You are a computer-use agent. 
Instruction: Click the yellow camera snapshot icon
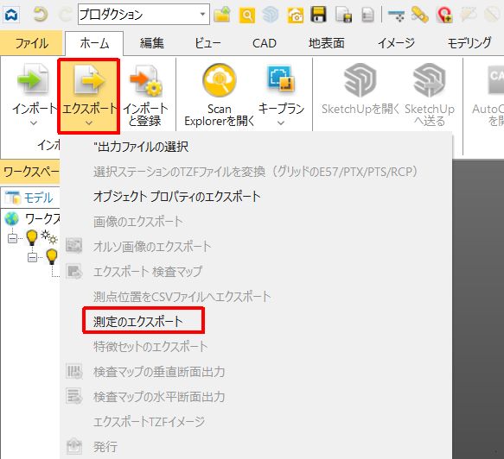tap(296, 15)
